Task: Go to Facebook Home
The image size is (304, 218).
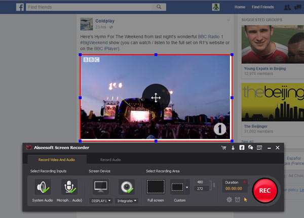Action: point(240,7)
